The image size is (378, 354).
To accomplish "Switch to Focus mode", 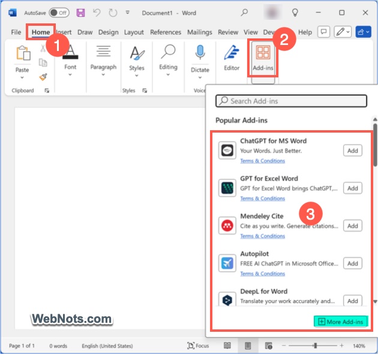I will [198, 346].
